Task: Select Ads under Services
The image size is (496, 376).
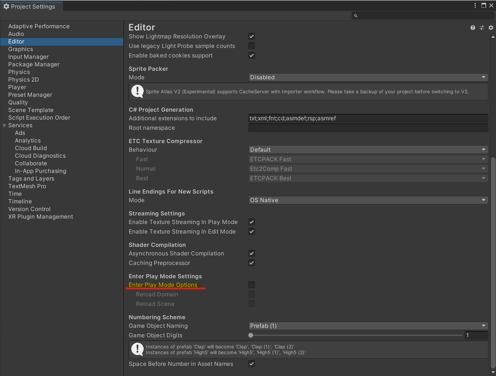Action: pyautogui.click(x=20, y=133)
